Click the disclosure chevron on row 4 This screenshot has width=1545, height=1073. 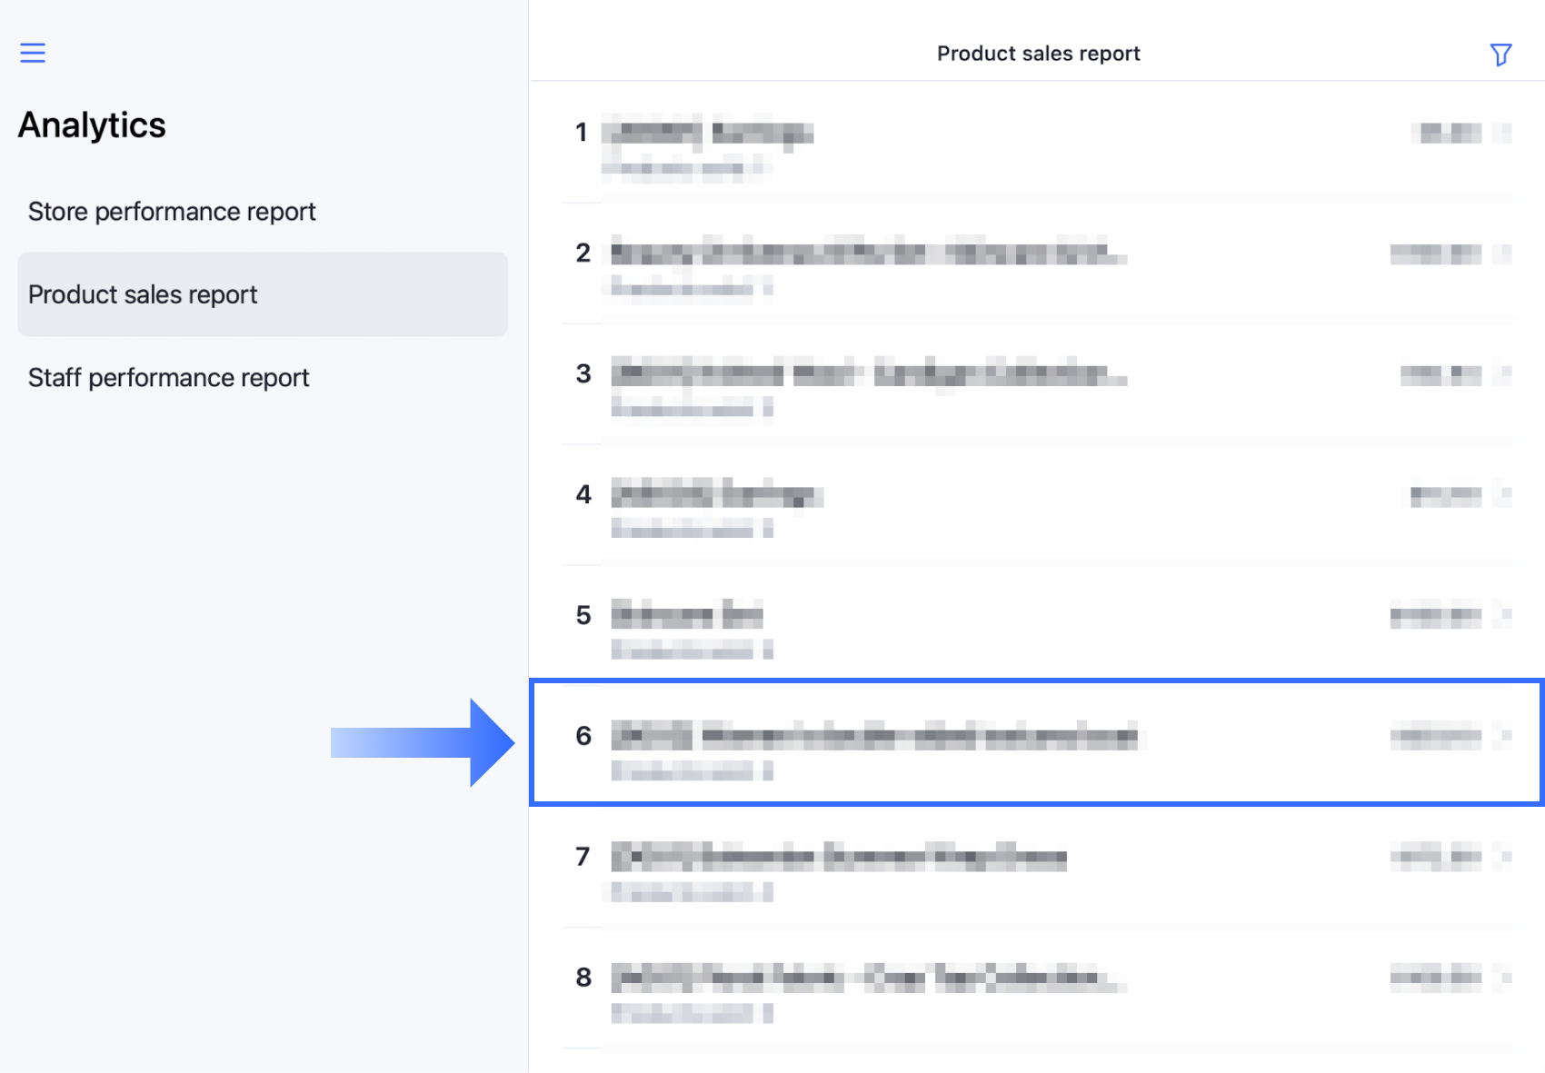pos(1504,495)
